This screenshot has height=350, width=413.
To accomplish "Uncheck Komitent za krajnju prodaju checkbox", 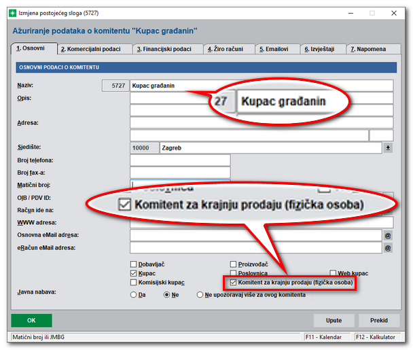I will coord(234,282).
